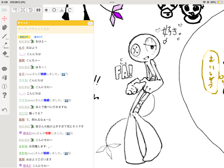This screenshot has width=224, height=168.
Task: Switch to the 操作ログ tab
Action: click(38, 37)
